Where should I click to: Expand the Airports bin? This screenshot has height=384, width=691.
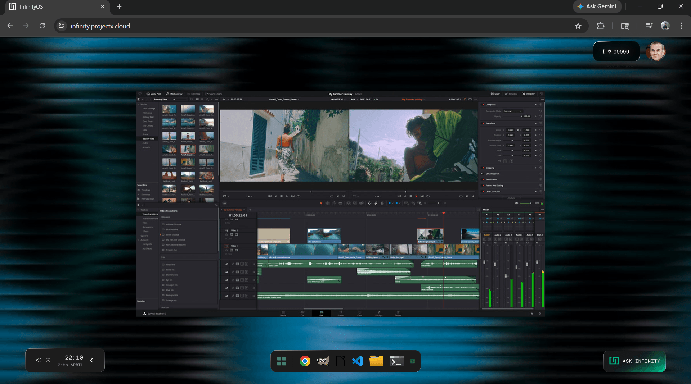pyautogui.click(x=140, y=147)
